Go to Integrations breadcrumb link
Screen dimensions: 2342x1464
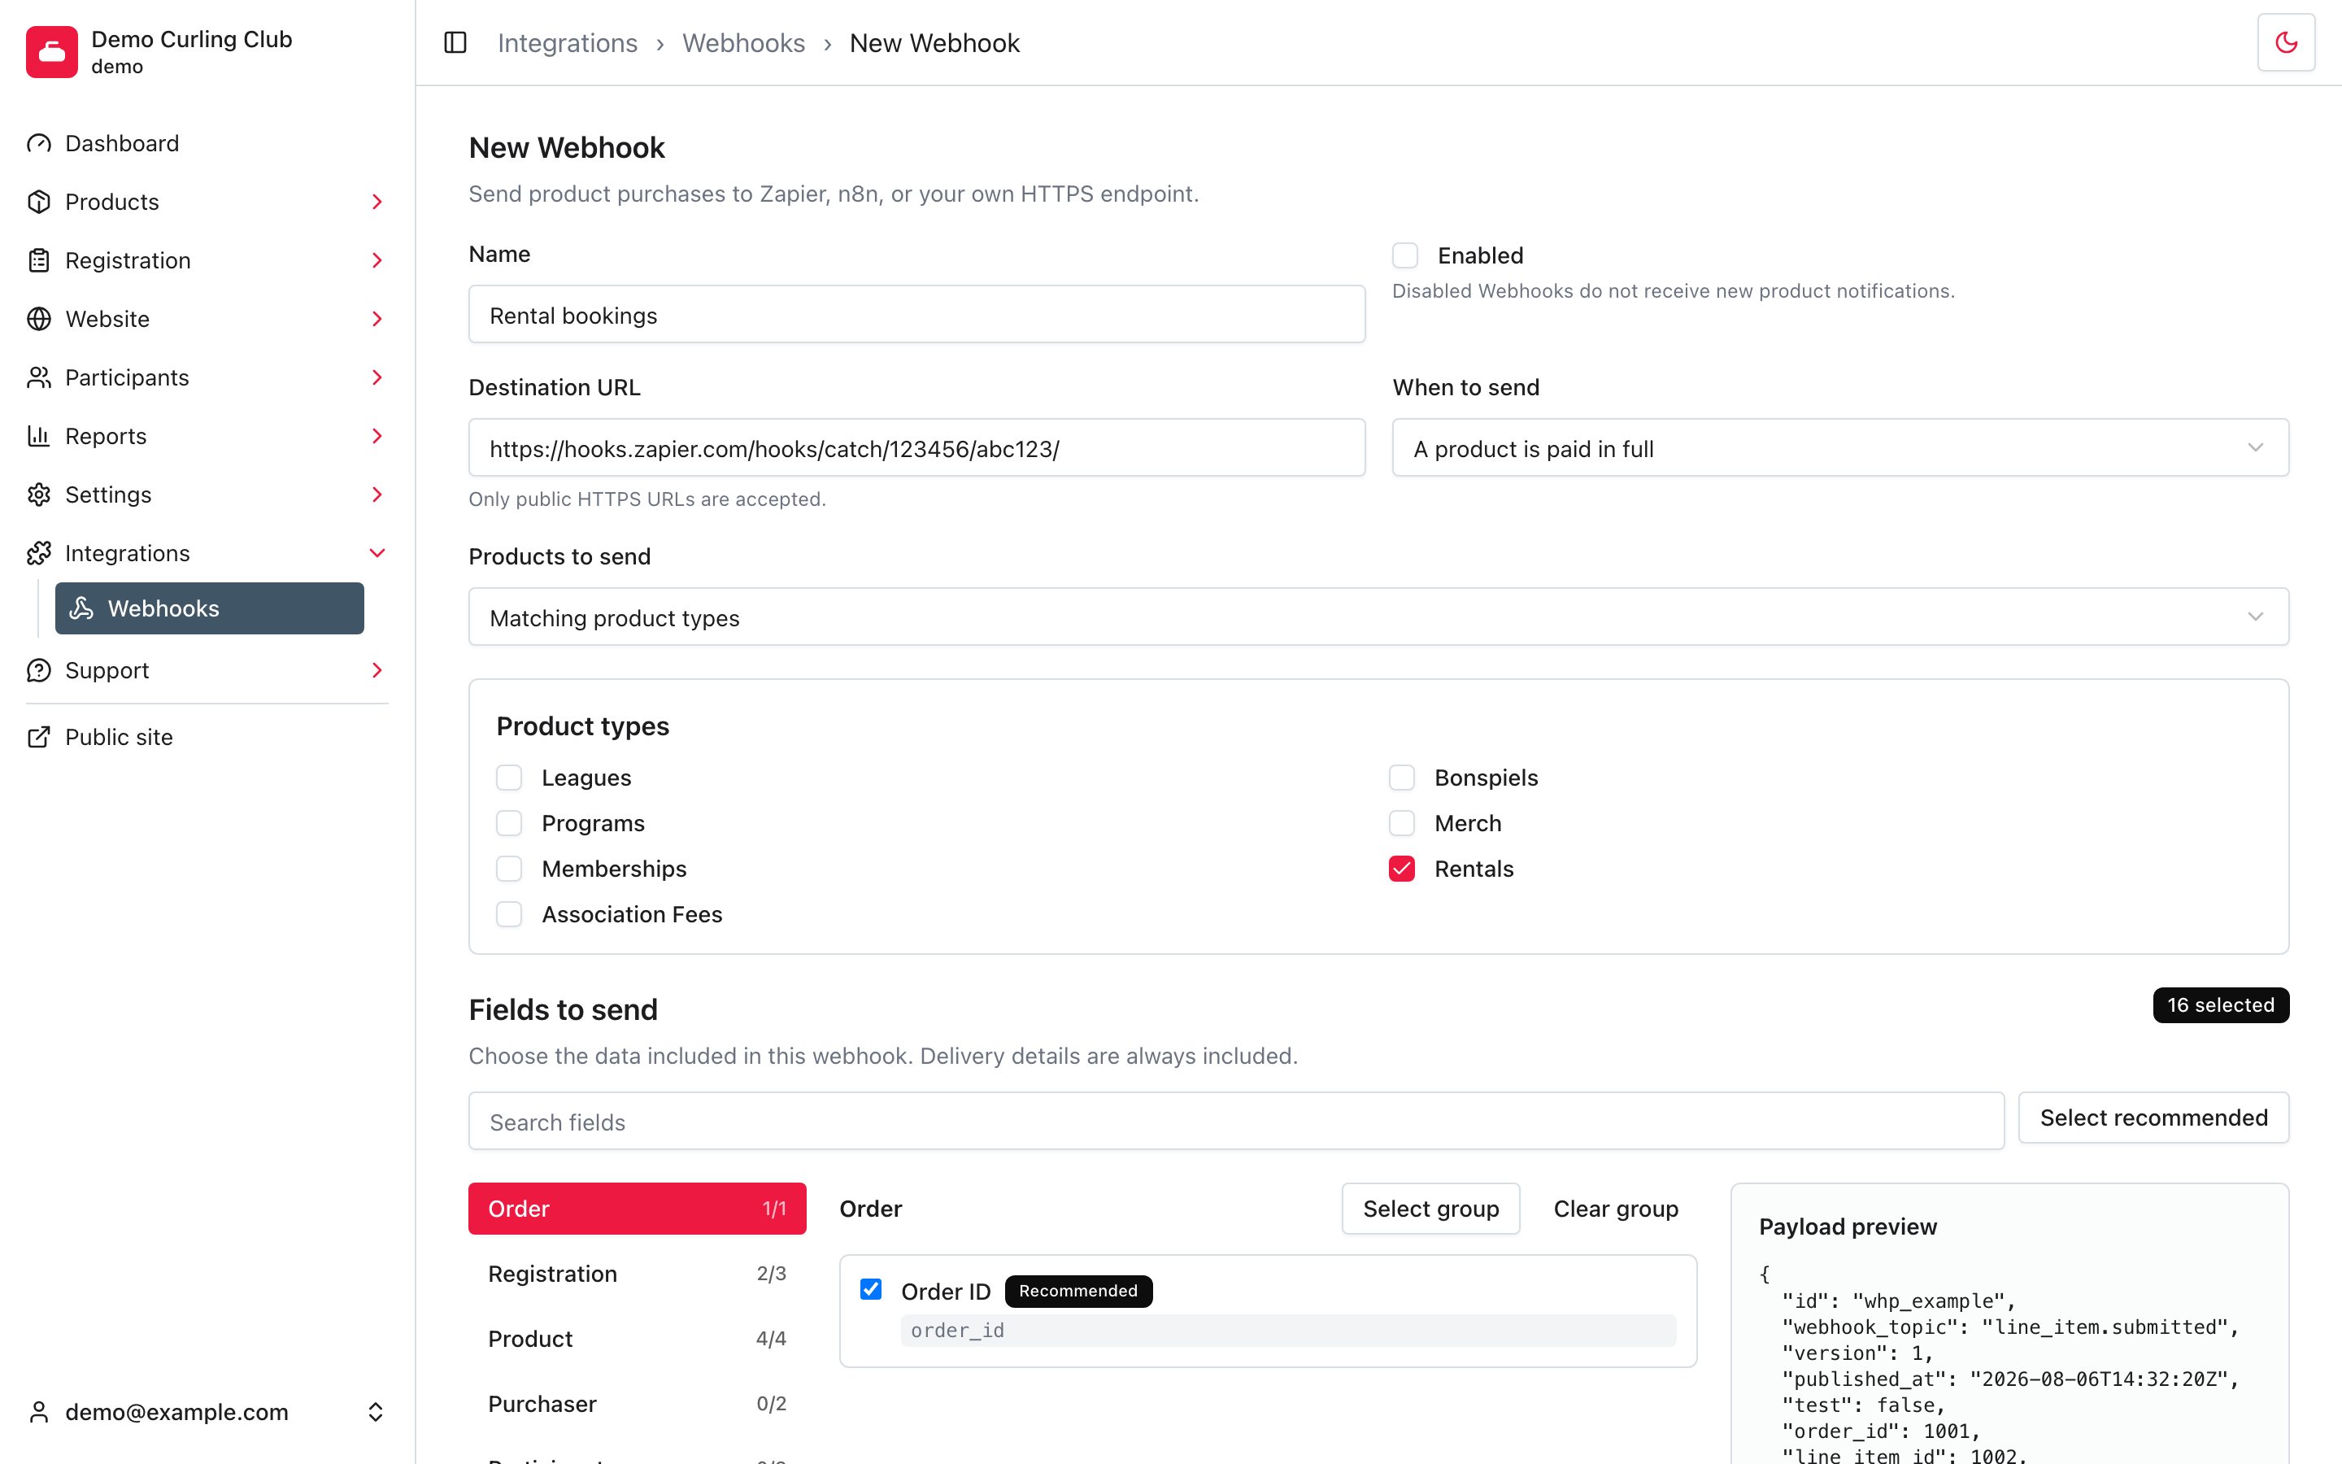(x=567, y=42)
